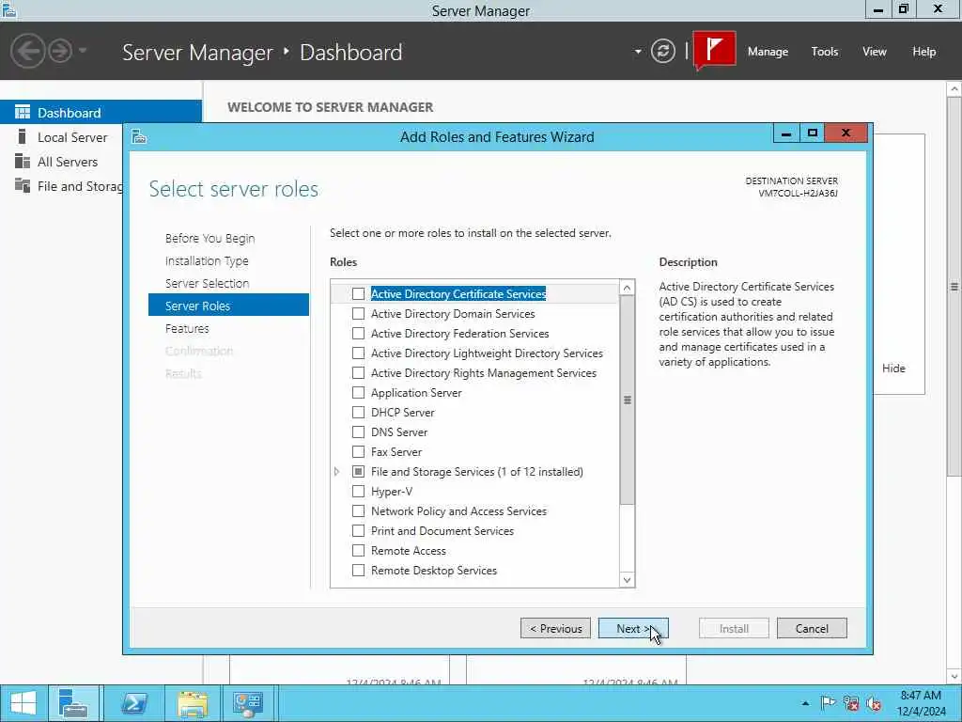
Task: Check the Hyper-V role
Action: tap(358, 491)
